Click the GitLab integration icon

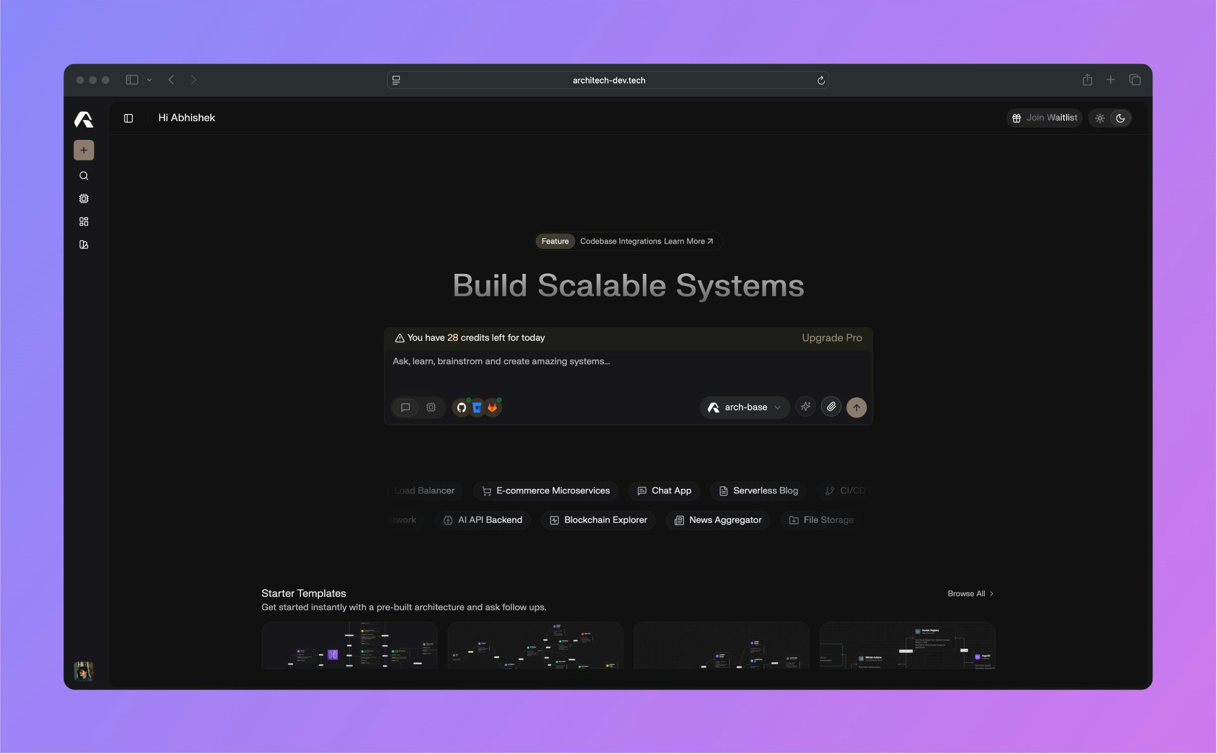tap(492, 408)
